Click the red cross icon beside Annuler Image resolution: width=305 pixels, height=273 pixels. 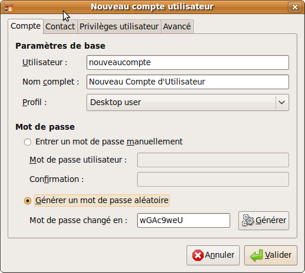[x=198, y=255]
